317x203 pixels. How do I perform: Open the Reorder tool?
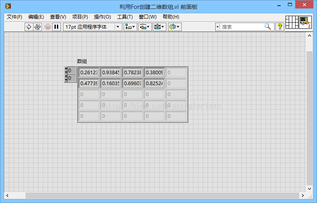coord(174,27)
